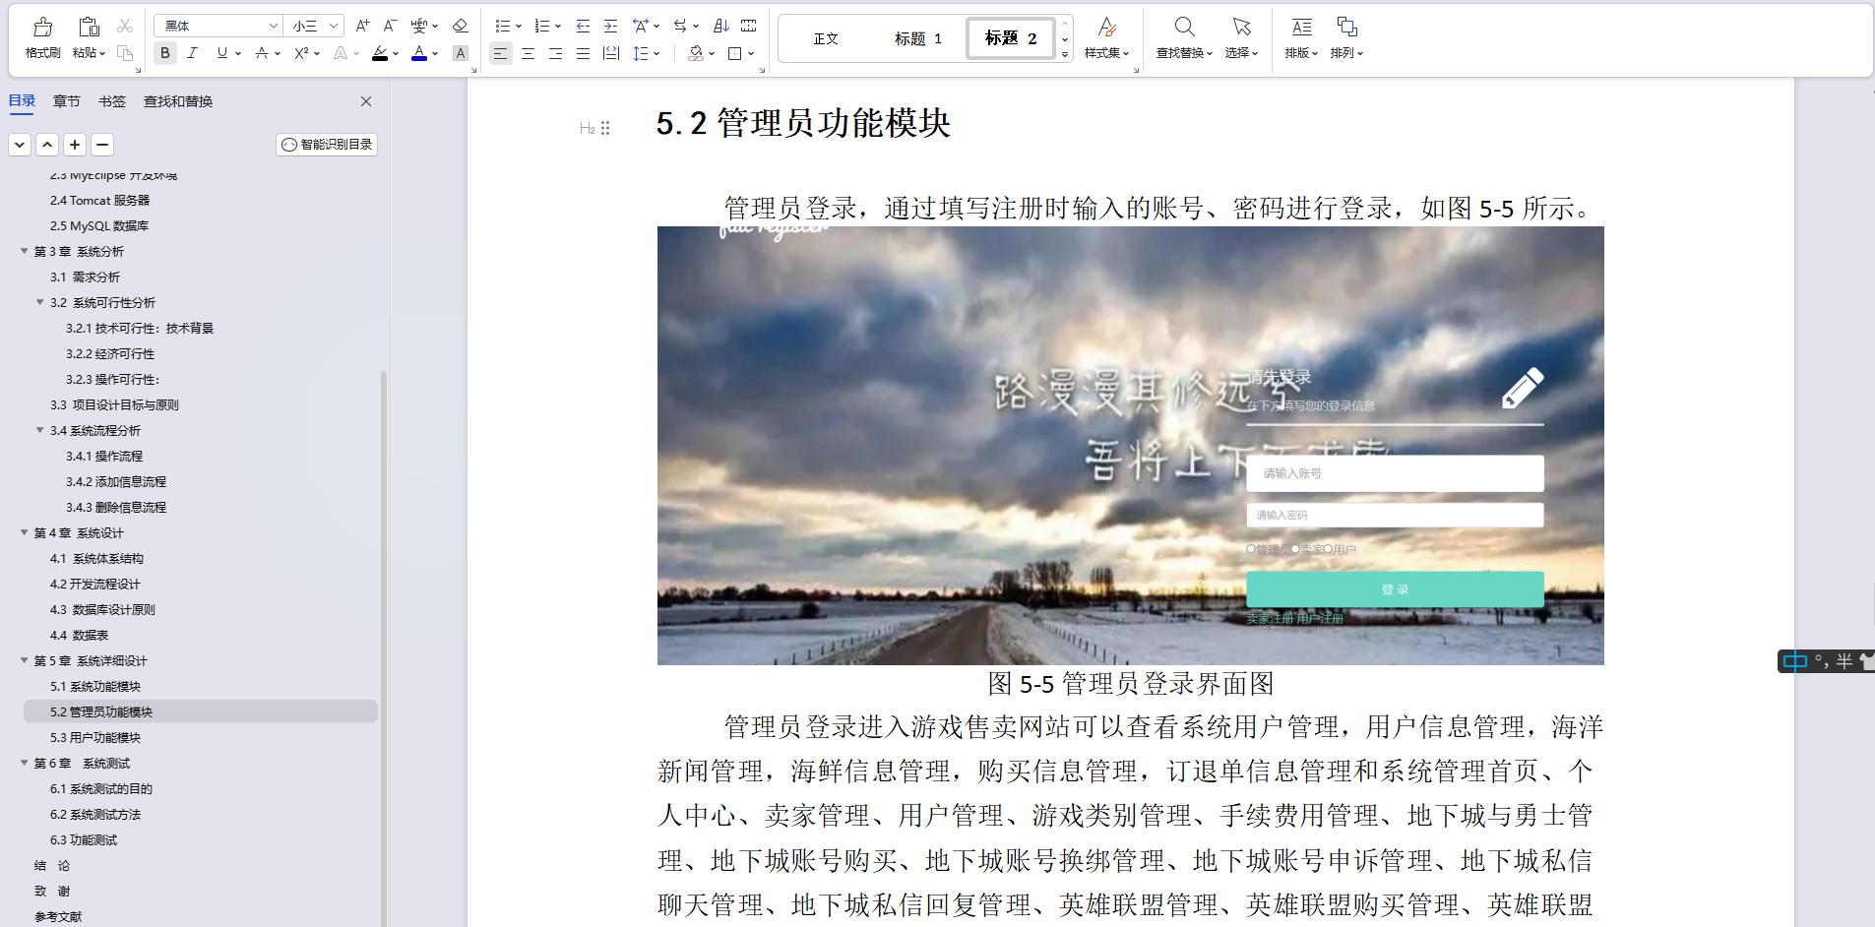This screenshot has width=1875, height=927.
Task: Apply italic formatting
Action: (192, 53)
